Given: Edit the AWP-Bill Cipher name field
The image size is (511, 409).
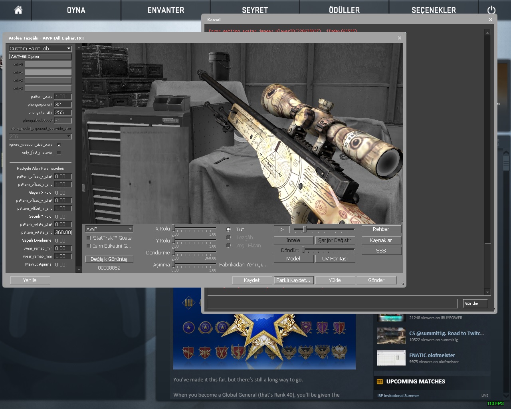Looking at the screenshot, I should [x=40, y=56].
